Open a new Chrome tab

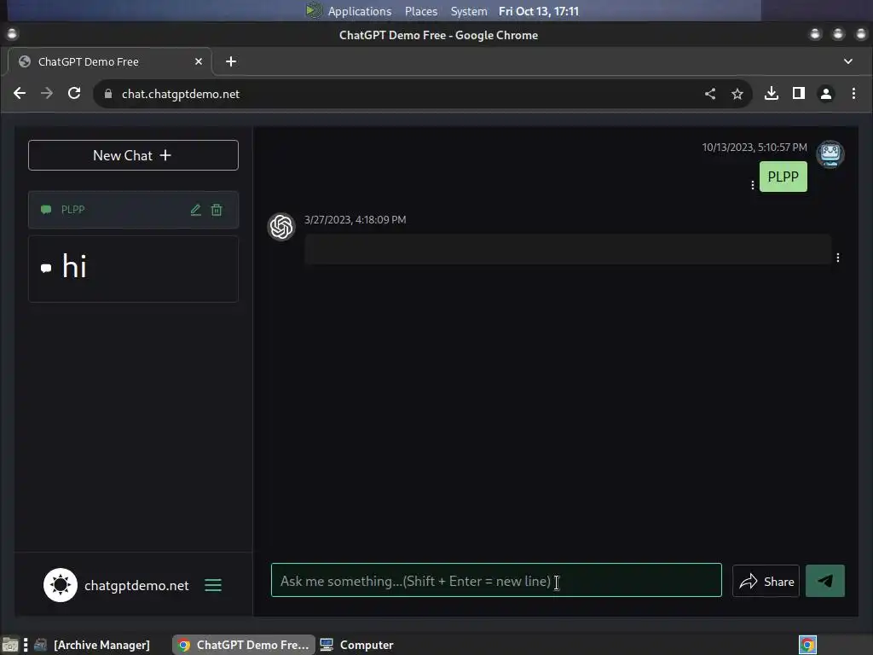coord(231,61)
